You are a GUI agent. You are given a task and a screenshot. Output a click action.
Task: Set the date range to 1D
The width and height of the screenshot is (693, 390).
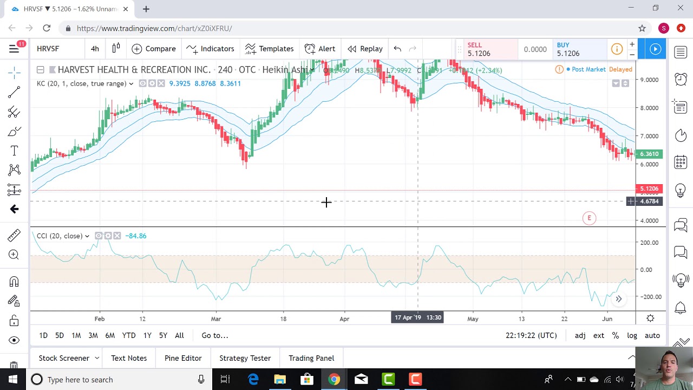[x=43, y=336]
